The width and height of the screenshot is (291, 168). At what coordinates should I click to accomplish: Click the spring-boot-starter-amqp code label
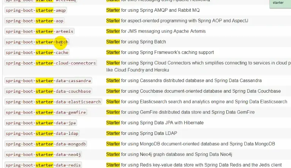(36, 10)
